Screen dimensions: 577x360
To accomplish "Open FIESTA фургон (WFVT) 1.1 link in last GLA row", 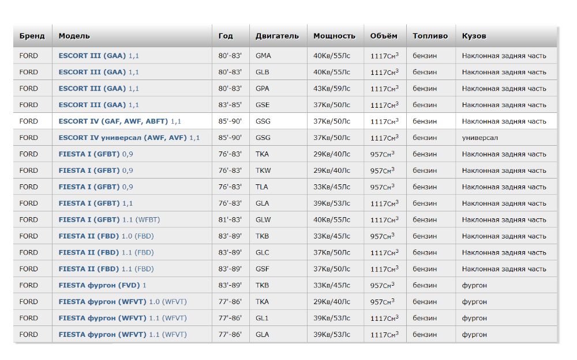I will tap(122, 335).
